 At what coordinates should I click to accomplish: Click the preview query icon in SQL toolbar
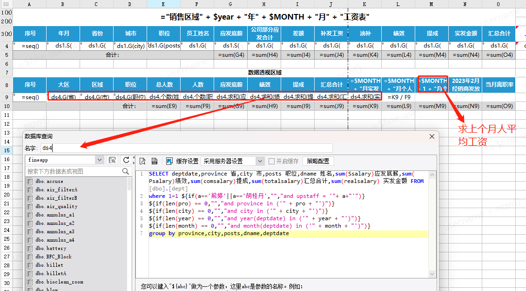[x=142, y=161]
